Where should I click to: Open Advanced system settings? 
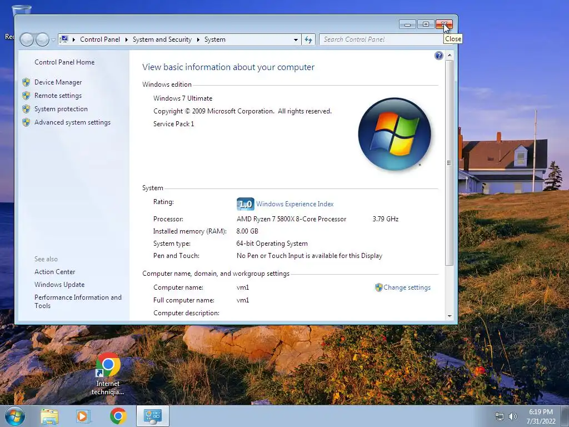point(73,122)
